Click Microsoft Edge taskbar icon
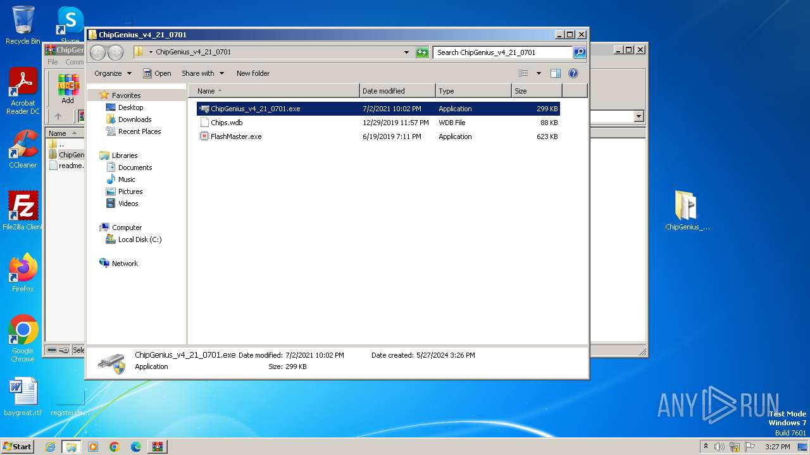Image resolution: width=810 pixels, height=455 pixels. 136,447
